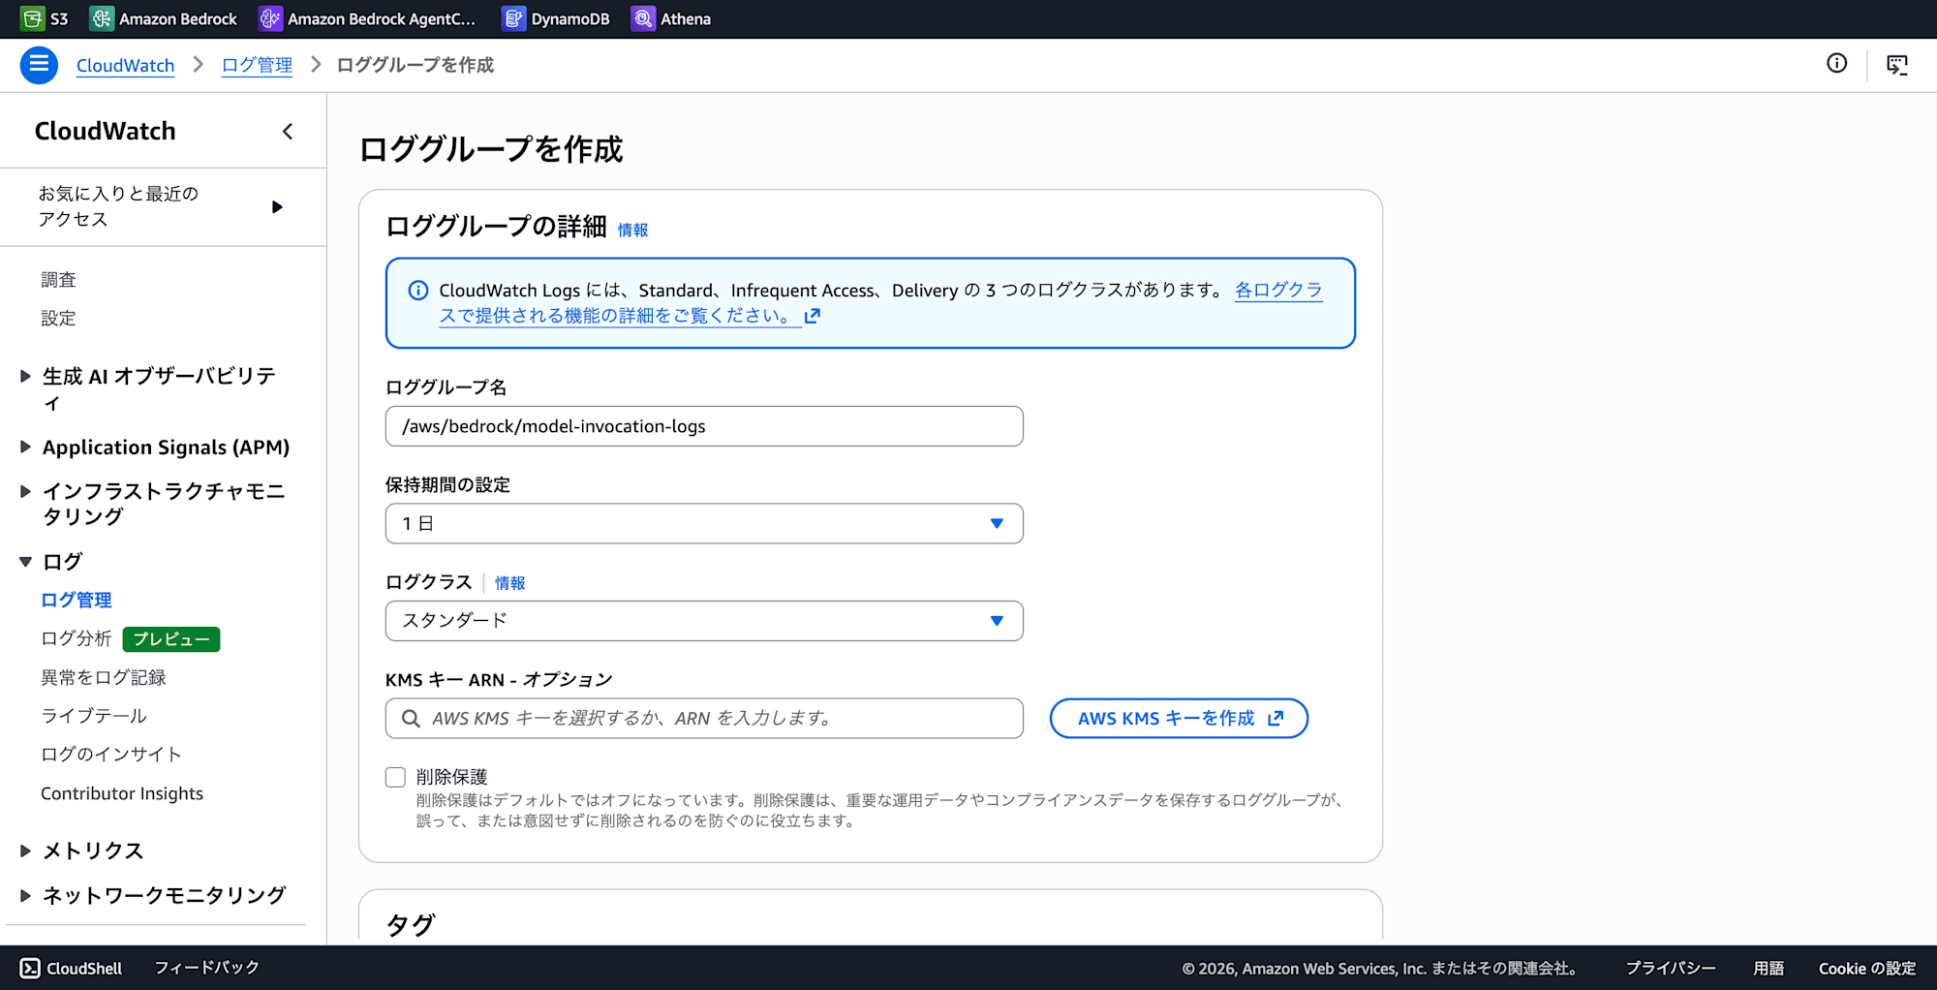This screenshot has height=990, width=1937.
Task: Click 情報 link next to ロググループの詳細
Action: click(x=632, y=231)
